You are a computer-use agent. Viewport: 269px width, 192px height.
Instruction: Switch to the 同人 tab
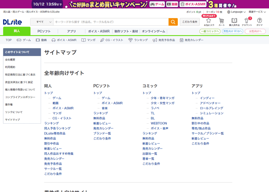point(17,31)
